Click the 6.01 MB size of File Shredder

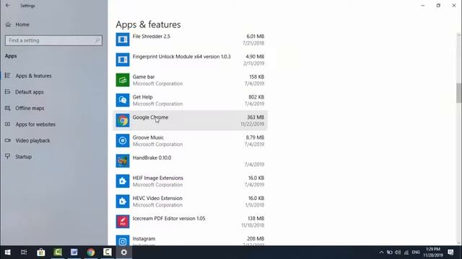coord(255,37)
